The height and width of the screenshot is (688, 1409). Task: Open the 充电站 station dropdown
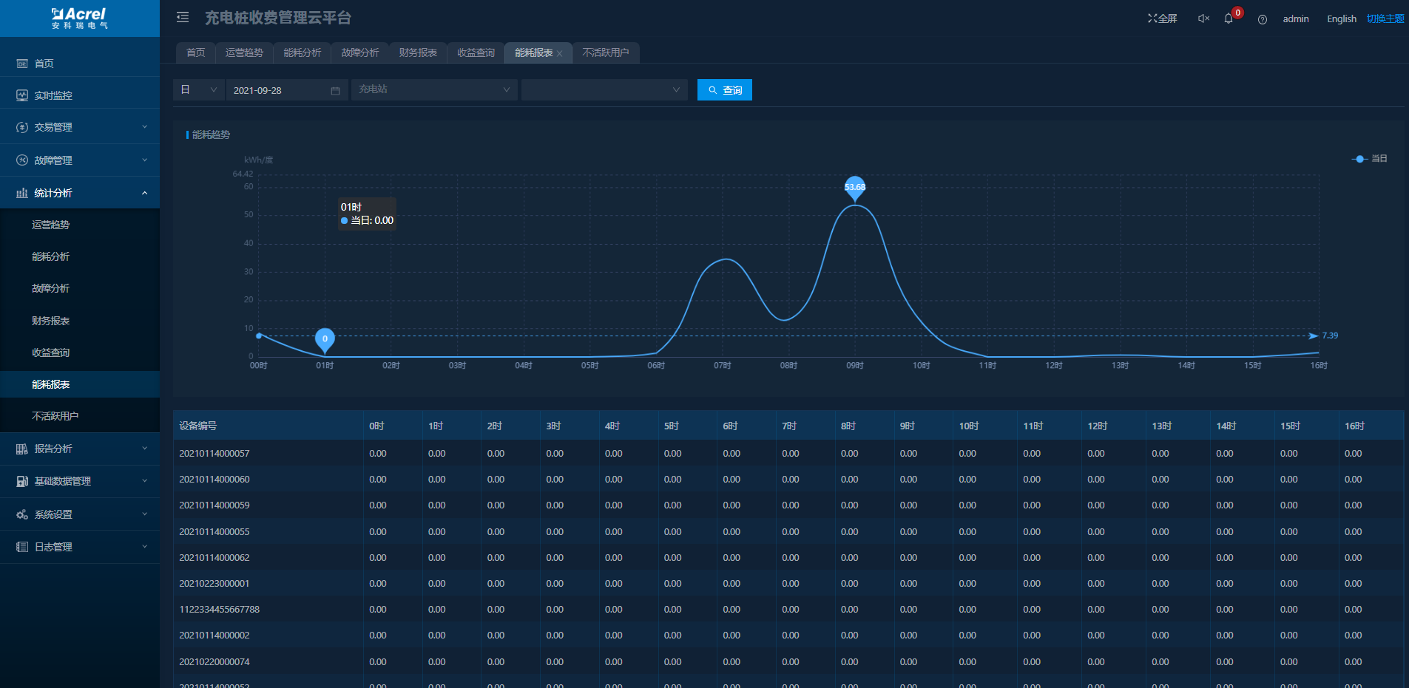(434, 89)
